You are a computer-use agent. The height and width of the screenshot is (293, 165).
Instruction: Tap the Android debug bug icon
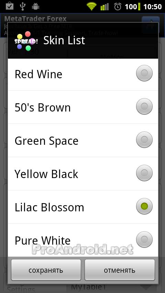(36, 7)
